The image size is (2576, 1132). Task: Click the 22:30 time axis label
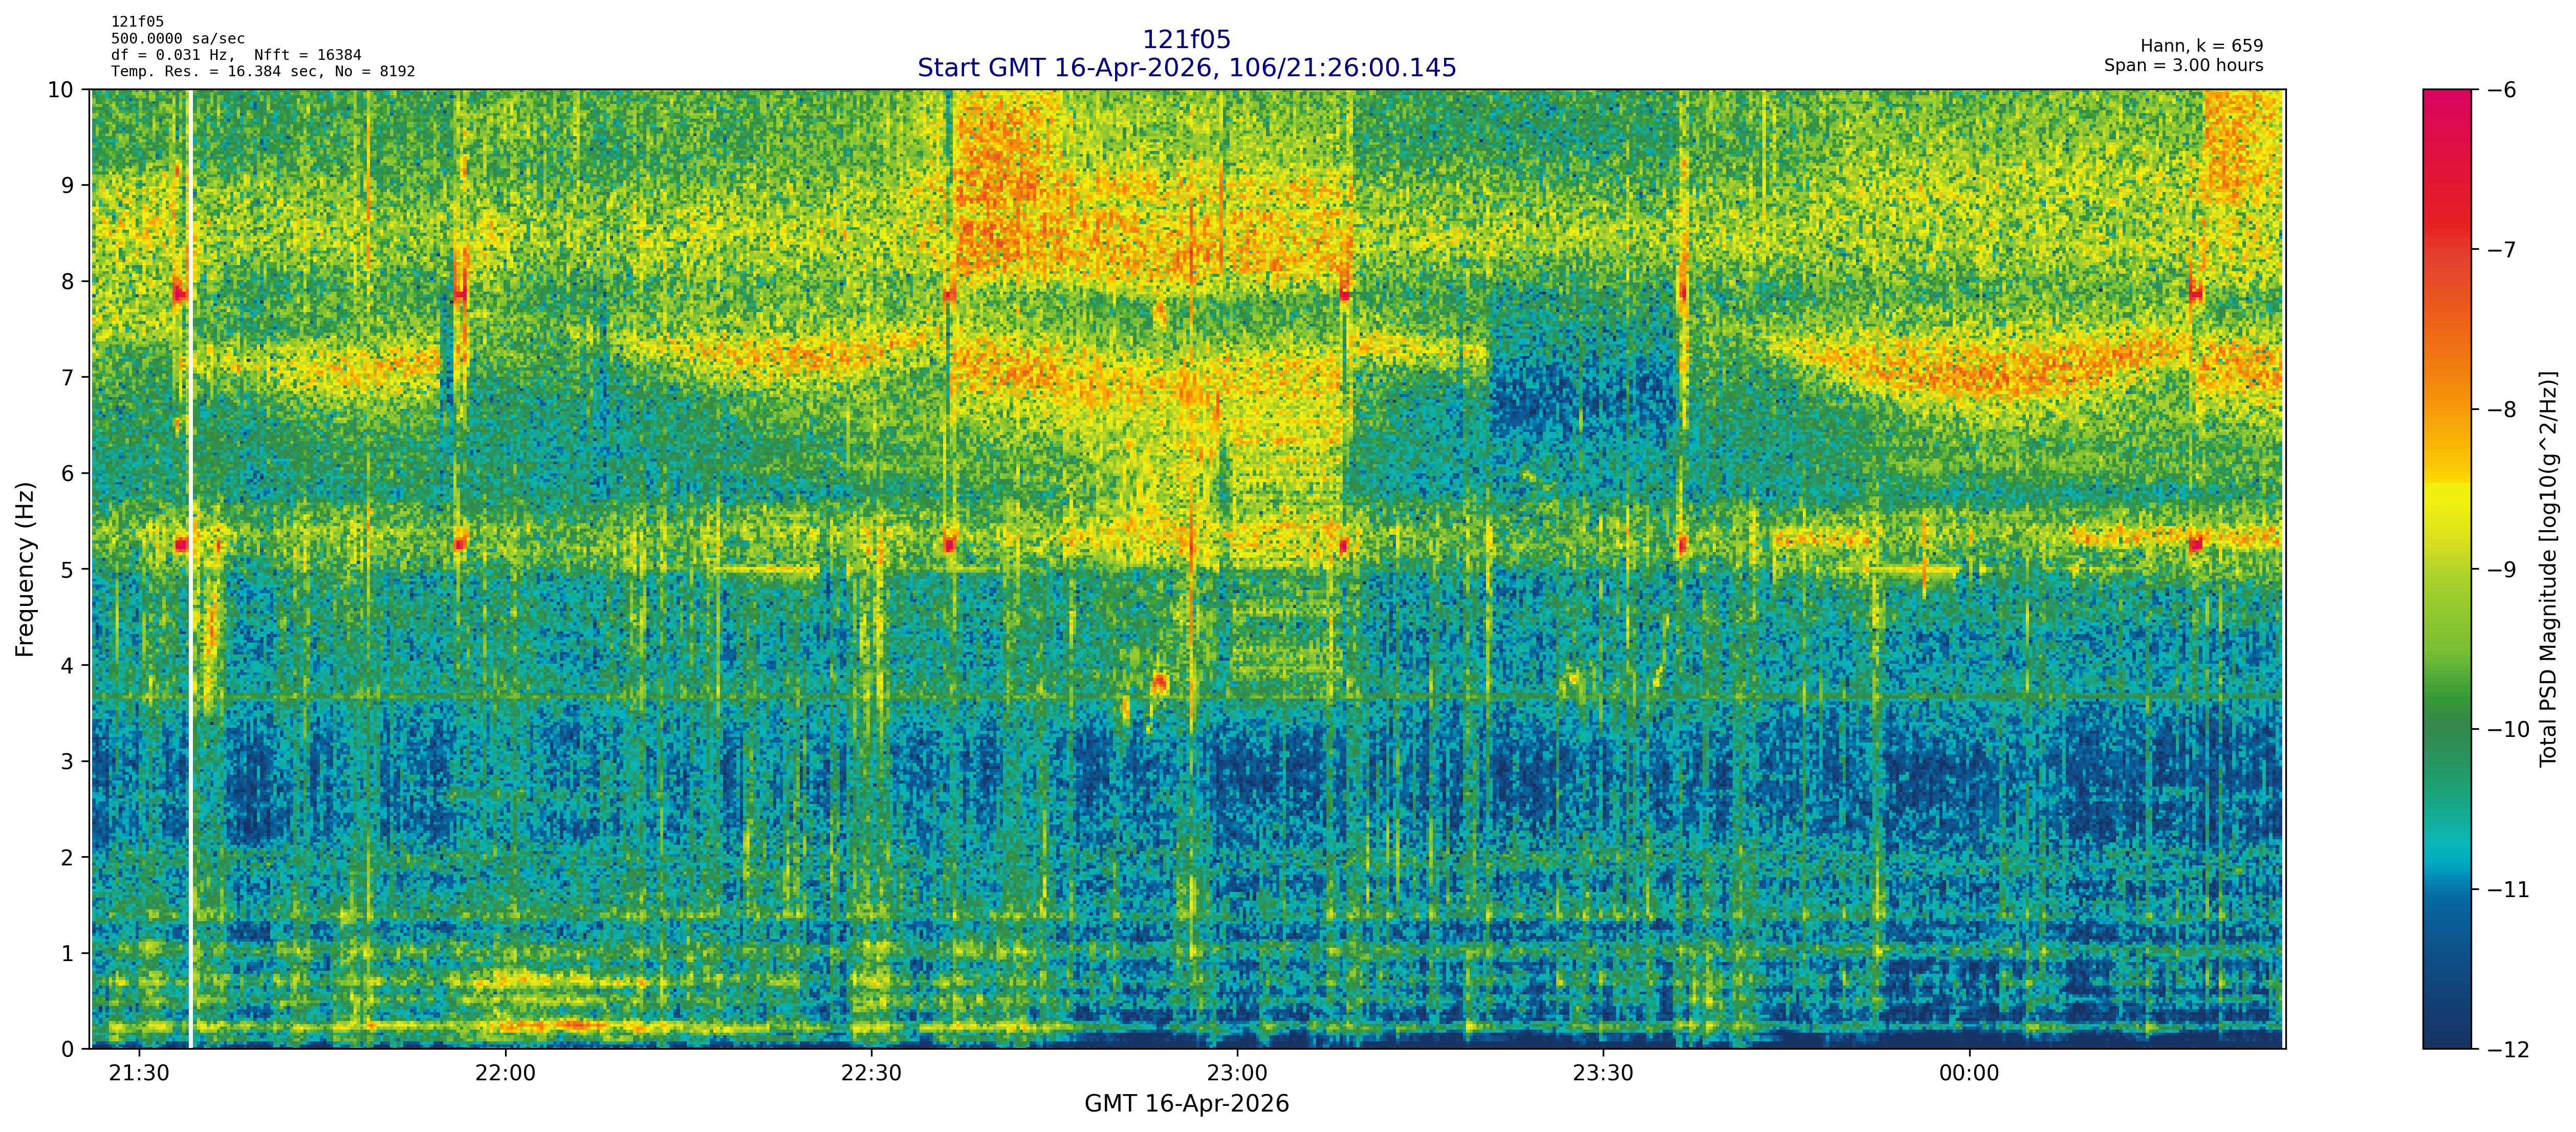point(871,1074)
